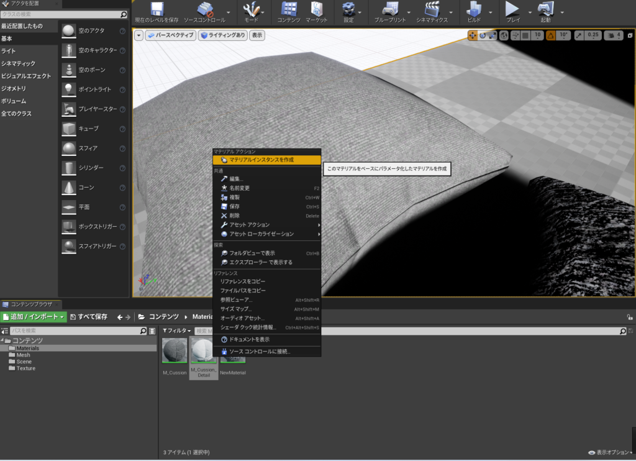Viewport: 636px width, 461px height.
Task: Choose Copy File Path (ファイルパスをコピー)
Action: point(267,291)
